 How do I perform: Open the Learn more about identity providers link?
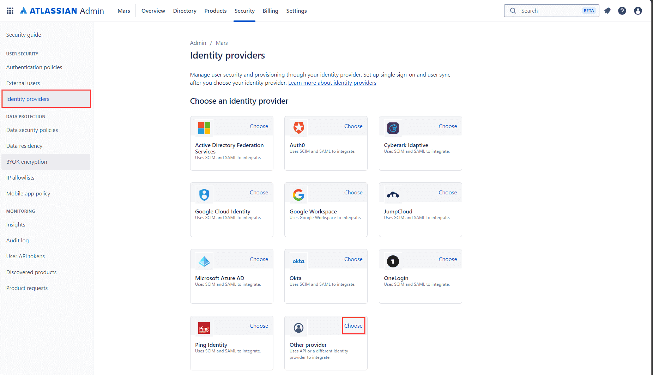coord(332,83)
